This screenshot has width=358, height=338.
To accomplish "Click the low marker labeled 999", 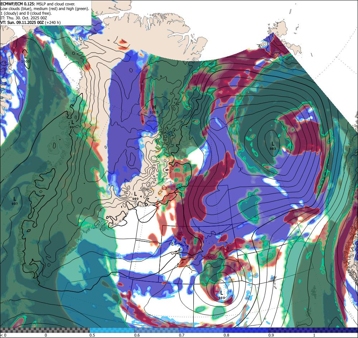I will tap(135, 196).
